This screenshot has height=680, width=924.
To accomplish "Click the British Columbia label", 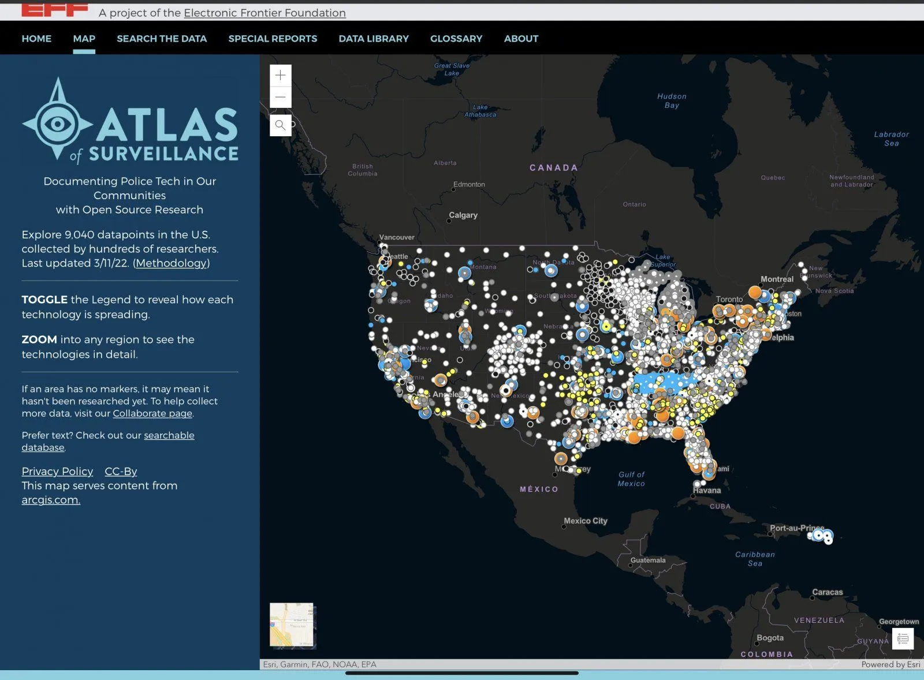I will (363, 170).
